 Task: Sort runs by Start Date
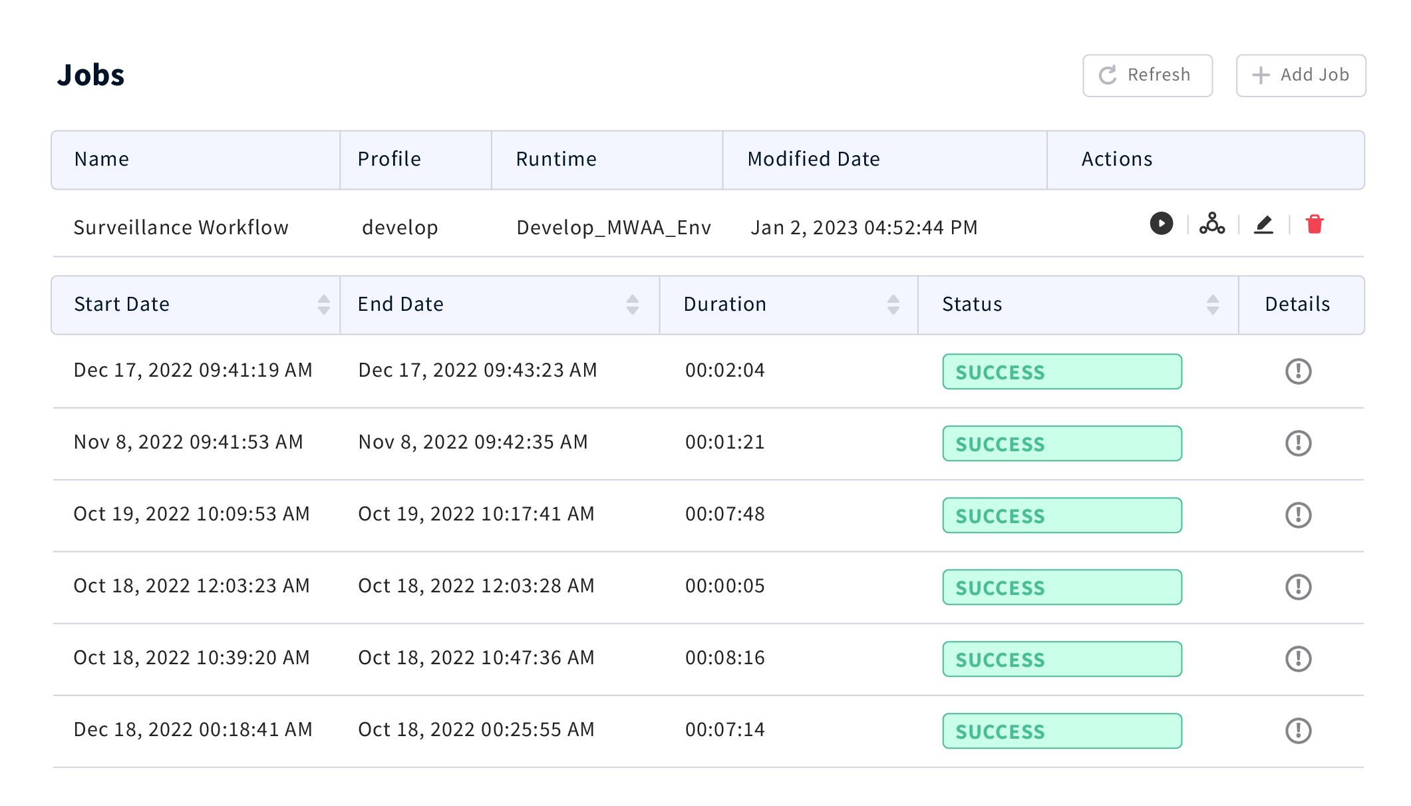tap(323, 305)
